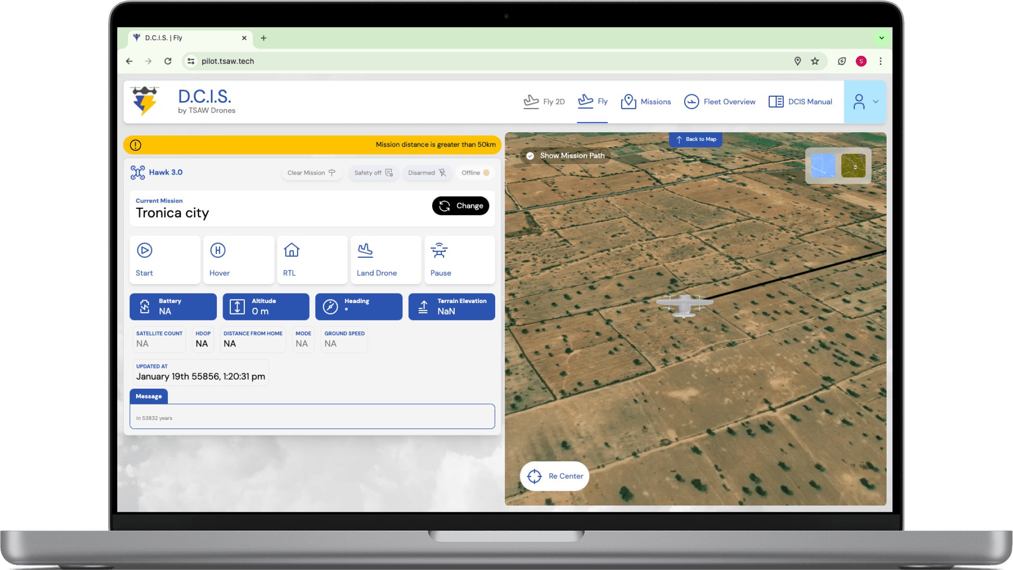Image resolution: width=1013 pixels, height=570 pixels.
Task: Select the satellite map style thumbnail
Action: (x=853, y=166)
